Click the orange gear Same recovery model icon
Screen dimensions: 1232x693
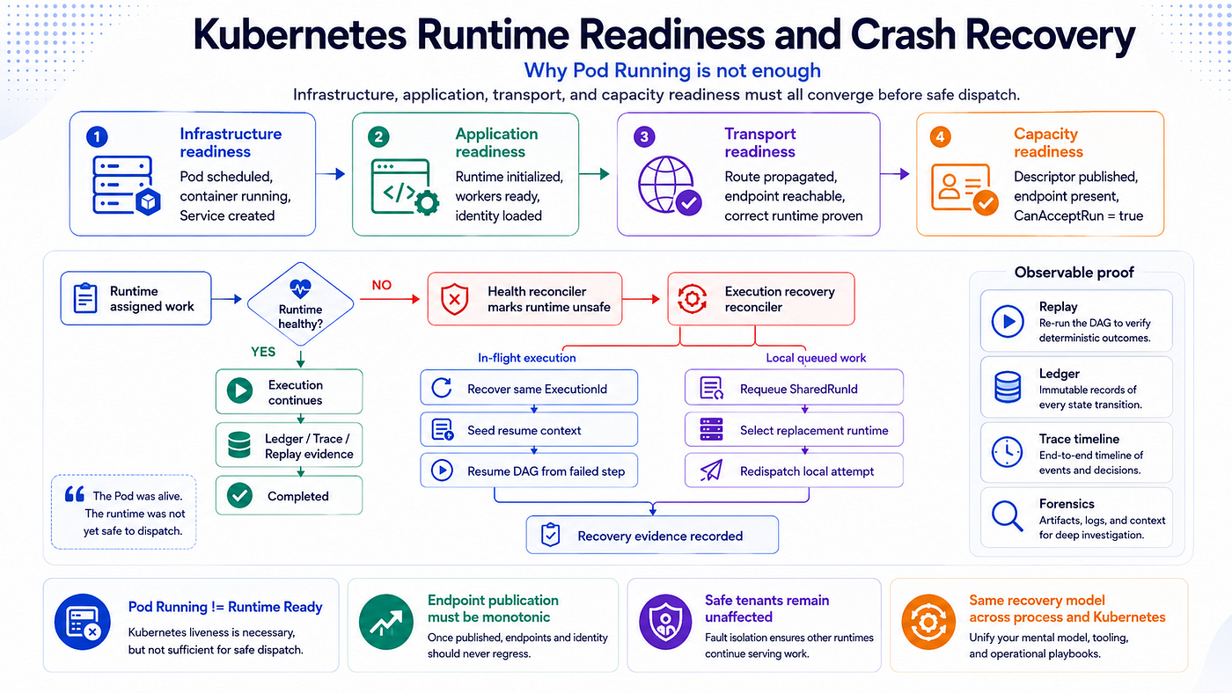click(928, 623)
